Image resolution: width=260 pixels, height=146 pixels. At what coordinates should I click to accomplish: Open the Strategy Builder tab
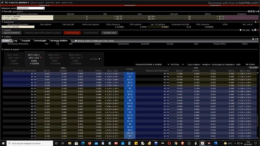tap(59, 41)
